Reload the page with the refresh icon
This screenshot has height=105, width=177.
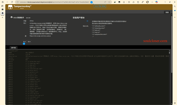pyautogui.click(x=12, y=2)
